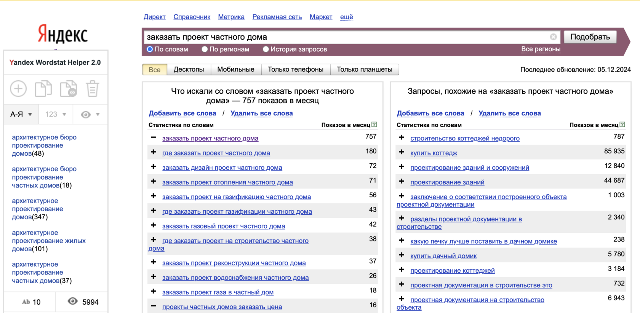Screen dimensions: 640x313
Task: Click left panel 'Добавить все слова' link
Action: 182,113
